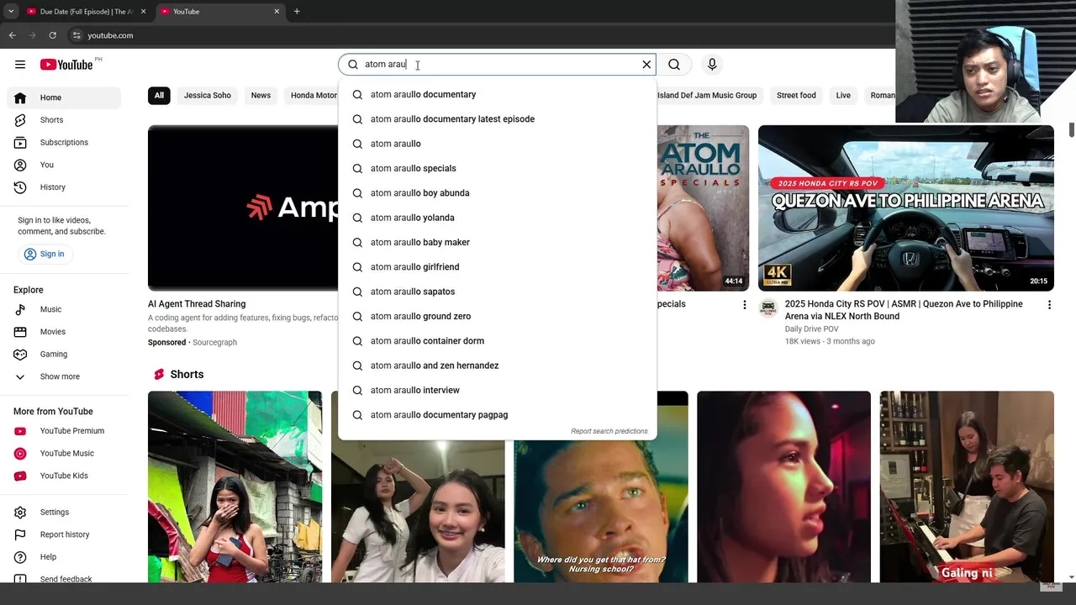This screenshot has width=1076, height=605.
Task: Select the Street food chip
Action: click(796, 96)
